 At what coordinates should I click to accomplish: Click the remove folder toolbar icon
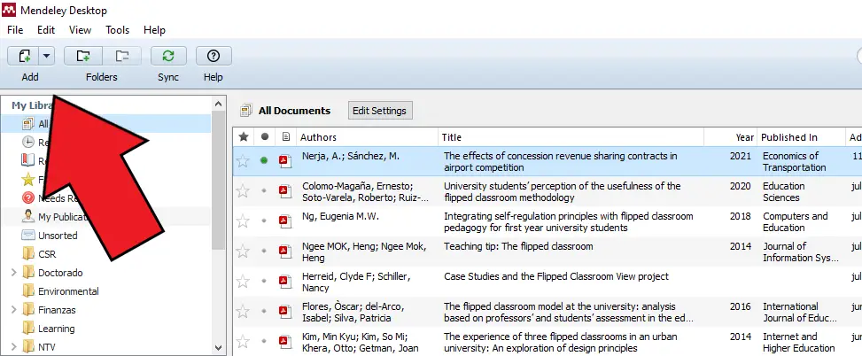click(122, 56)
